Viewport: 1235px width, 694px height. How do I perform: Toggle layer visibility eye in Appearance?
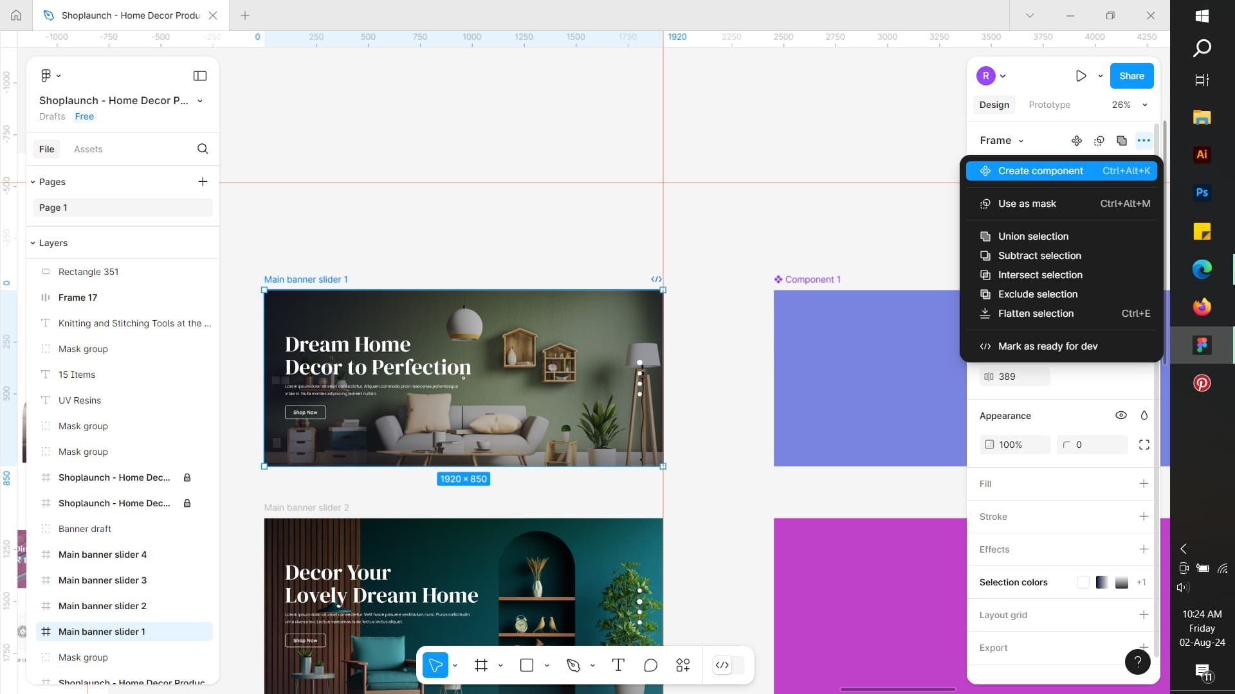pyautogui.click(x=1121, y=415)
